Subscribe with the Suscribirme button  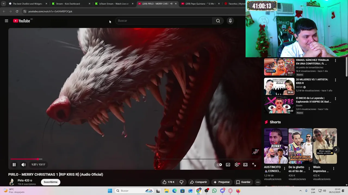51,182
